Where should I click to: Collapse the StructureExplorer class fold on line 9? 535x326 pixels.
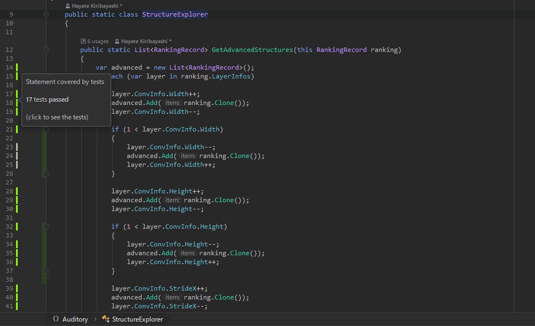[46, 14]
